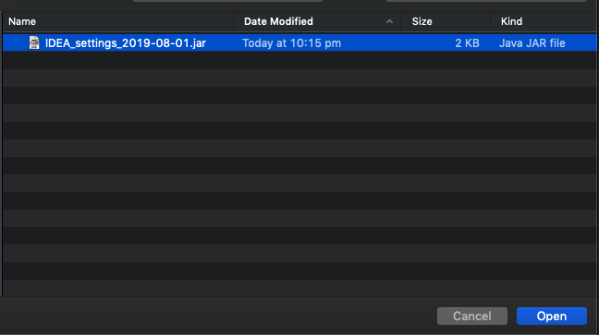Click the Cancel button

[472, 316]
